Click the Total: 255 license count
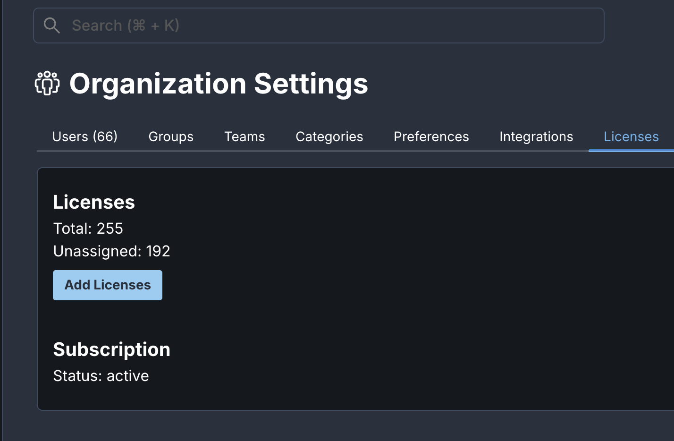This screenshot has width=674, height=441. (88, 229)
